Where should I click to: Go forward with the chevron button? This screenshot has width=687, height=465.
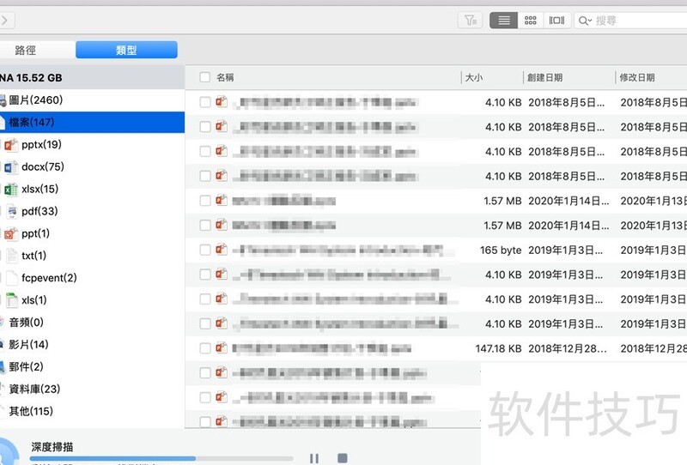(x=5, y=20)
